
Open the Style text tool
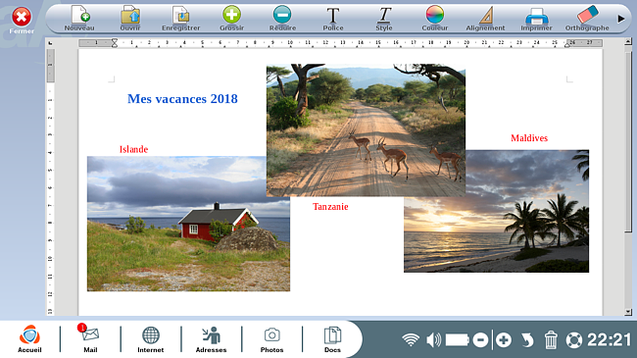click(384, 19)
